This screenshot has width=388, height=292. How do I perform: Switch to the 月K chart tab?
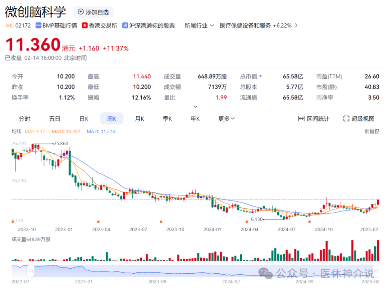tap(139, 119)
